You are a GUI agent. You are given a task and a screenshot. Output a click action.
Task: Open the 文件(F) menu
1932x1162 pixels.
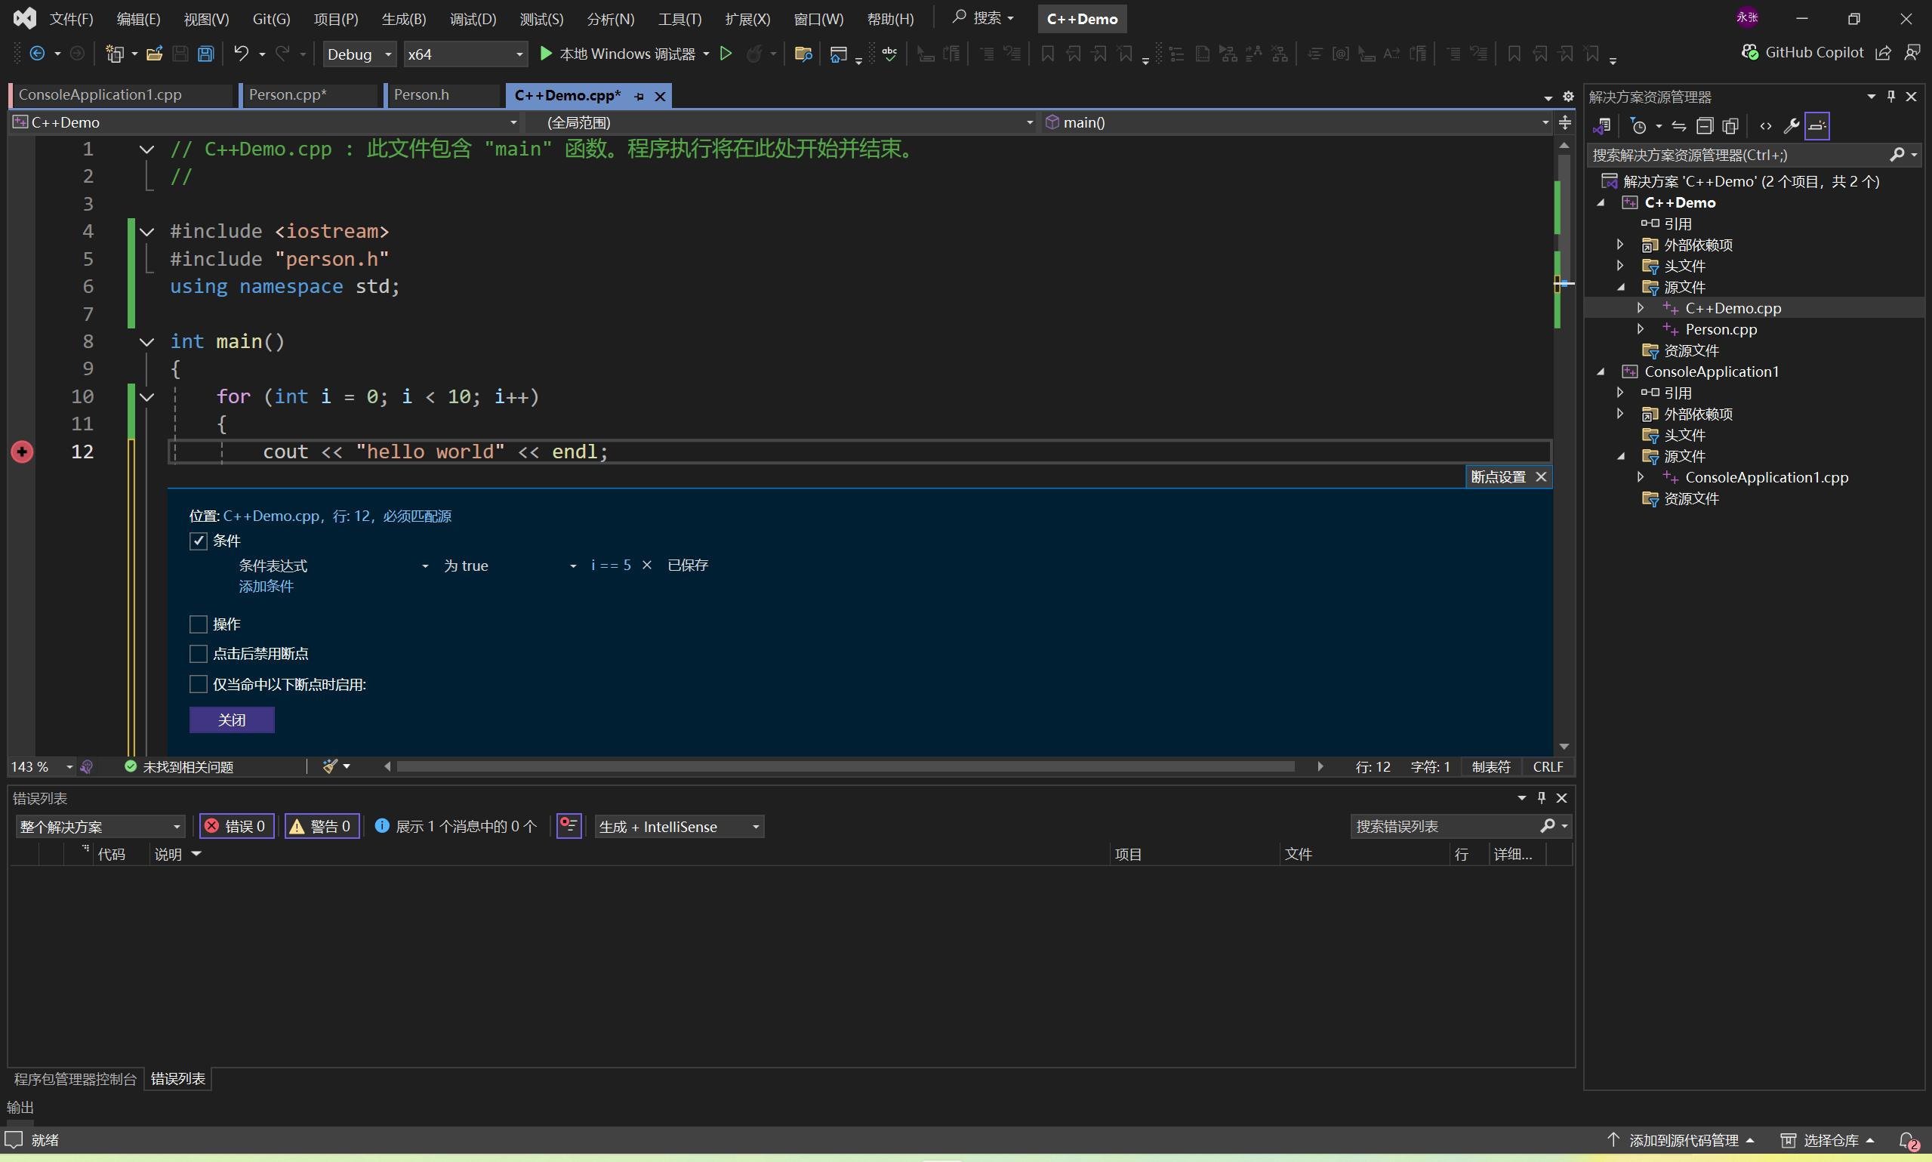tap(71, 19)
